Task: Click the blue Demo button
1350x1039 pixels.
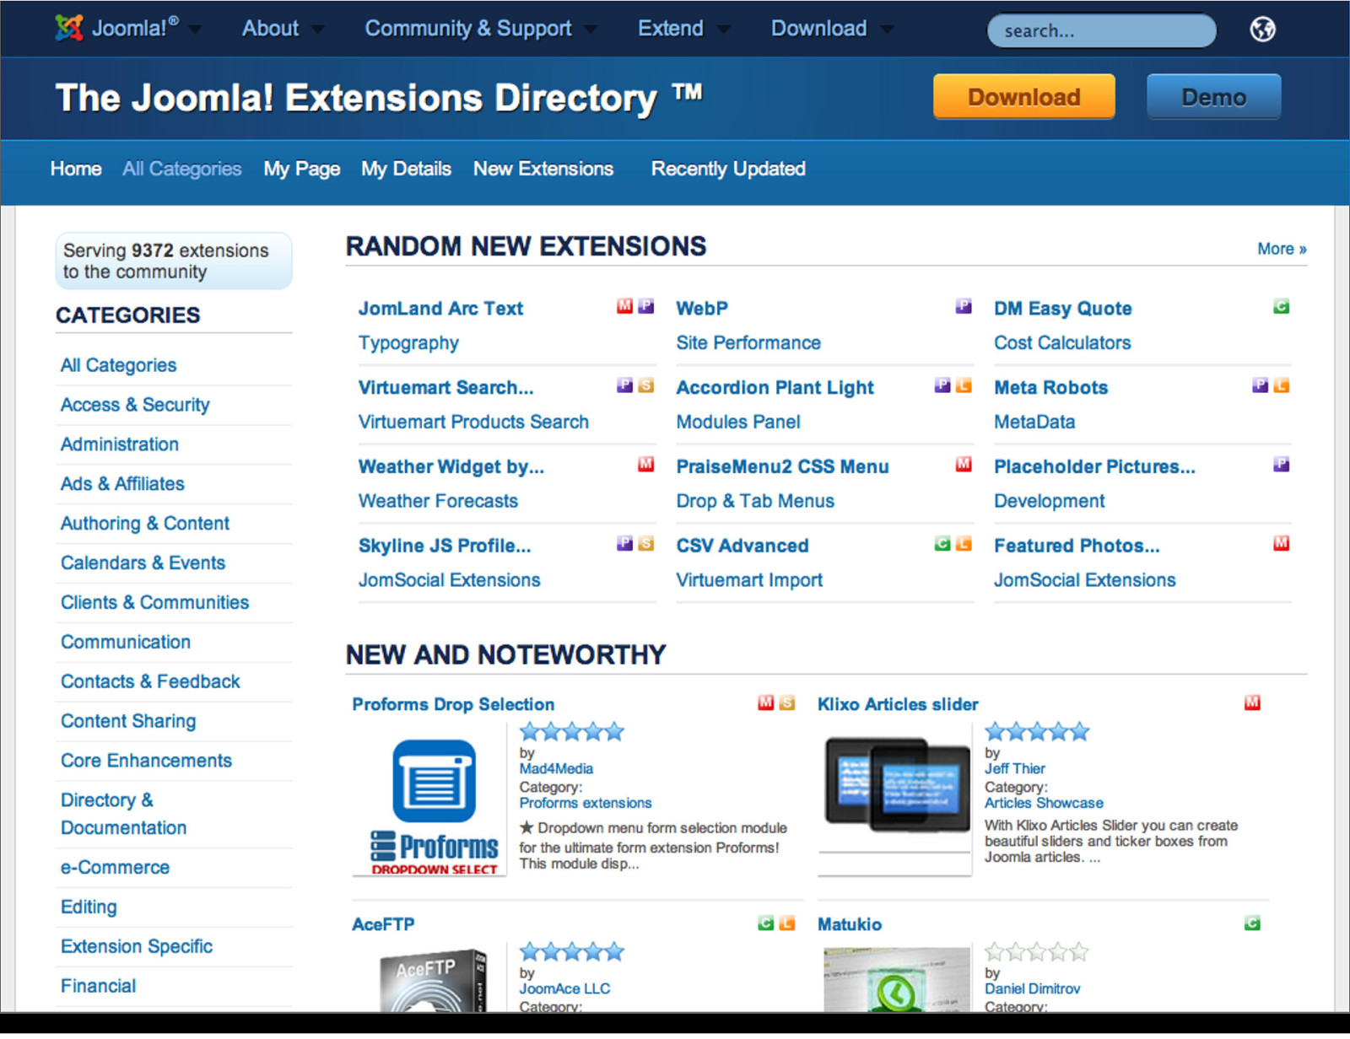Action: click(1213, 96)
